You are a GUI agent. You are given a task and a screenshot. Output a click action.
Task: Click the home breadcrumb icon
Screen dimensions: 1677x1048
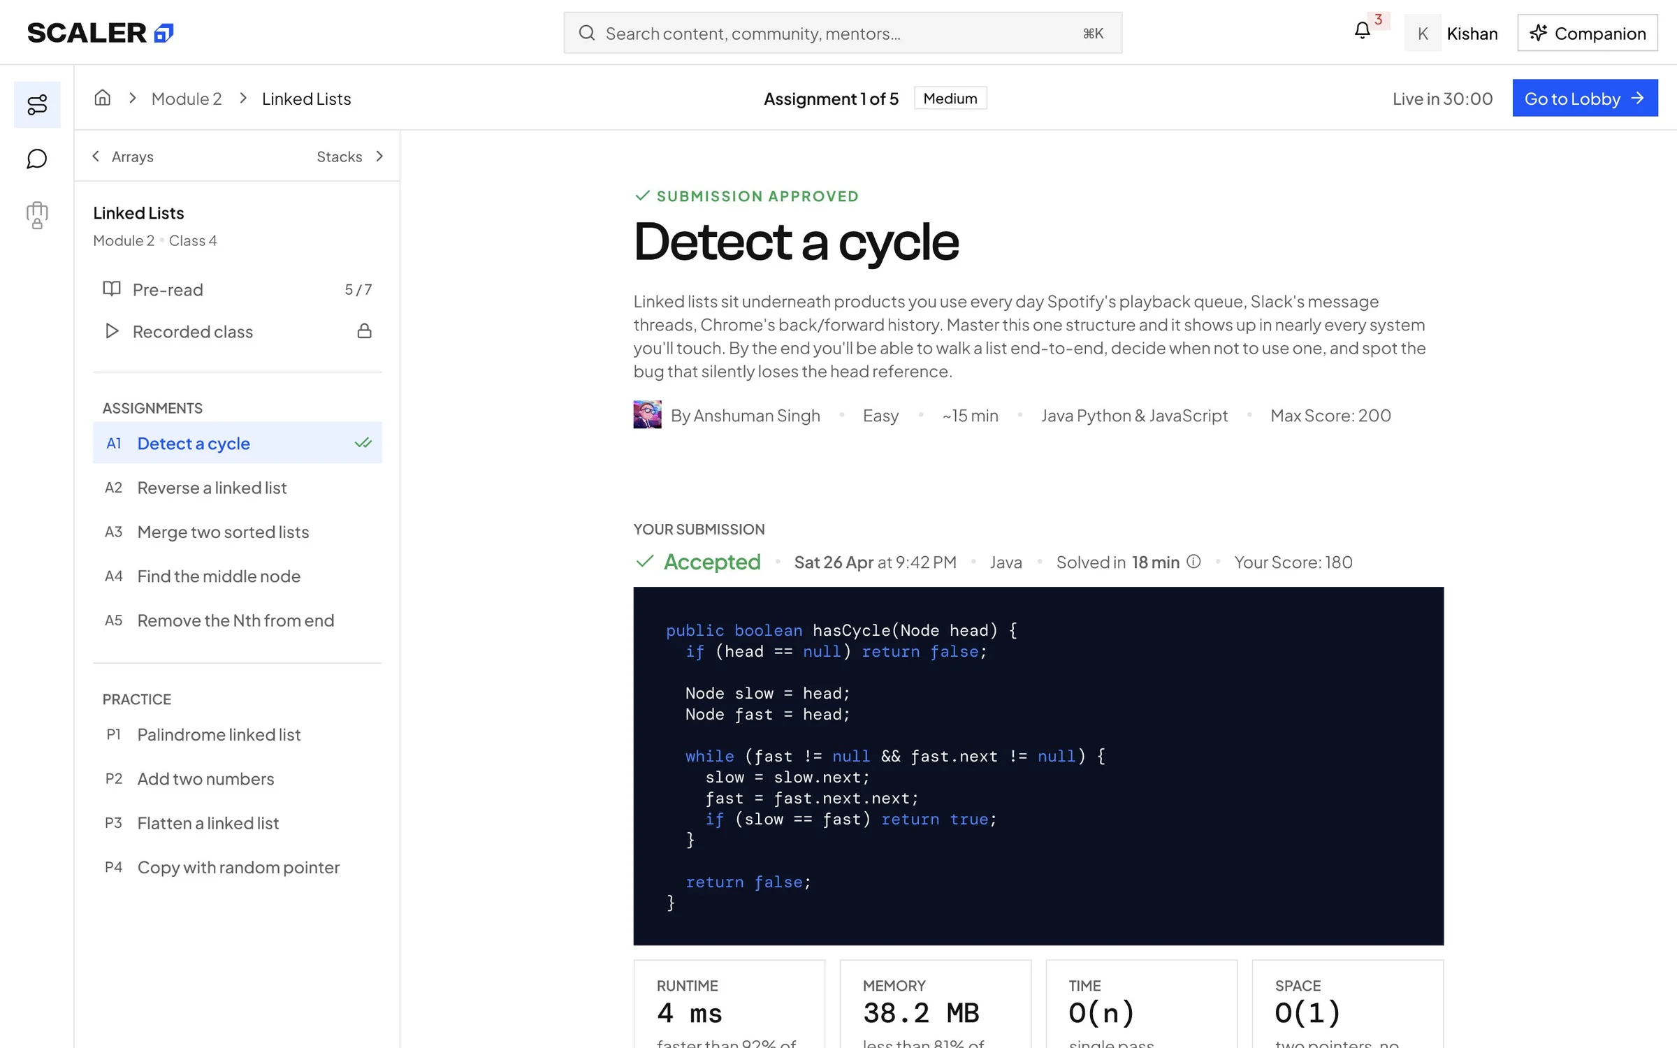pos(103,98)
